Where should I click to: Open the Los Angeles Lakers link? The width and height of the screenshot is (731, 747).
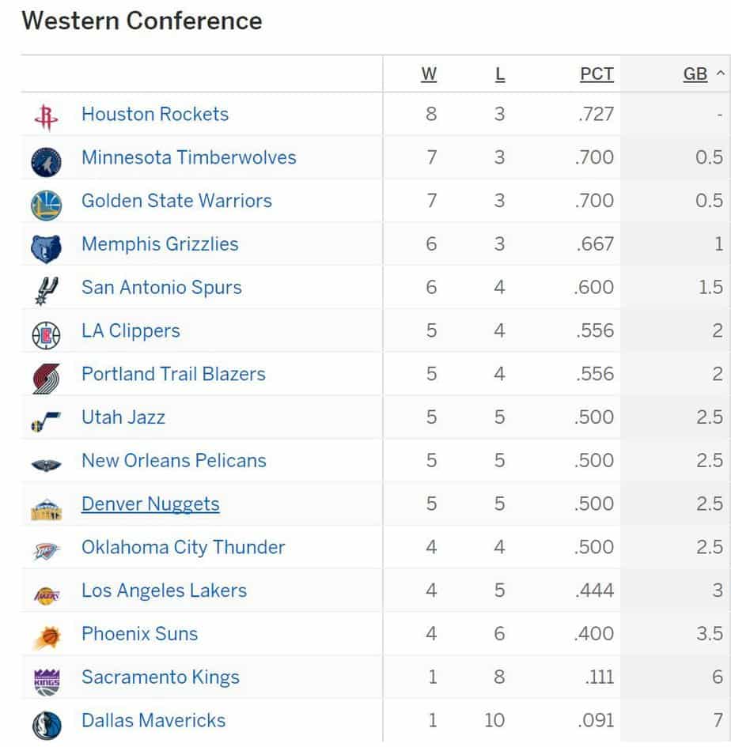coord(164,590)
